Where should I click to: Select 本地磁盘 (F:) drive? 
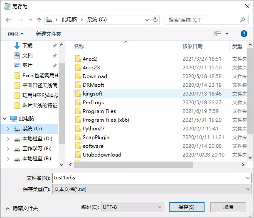(x=37, y=159)
